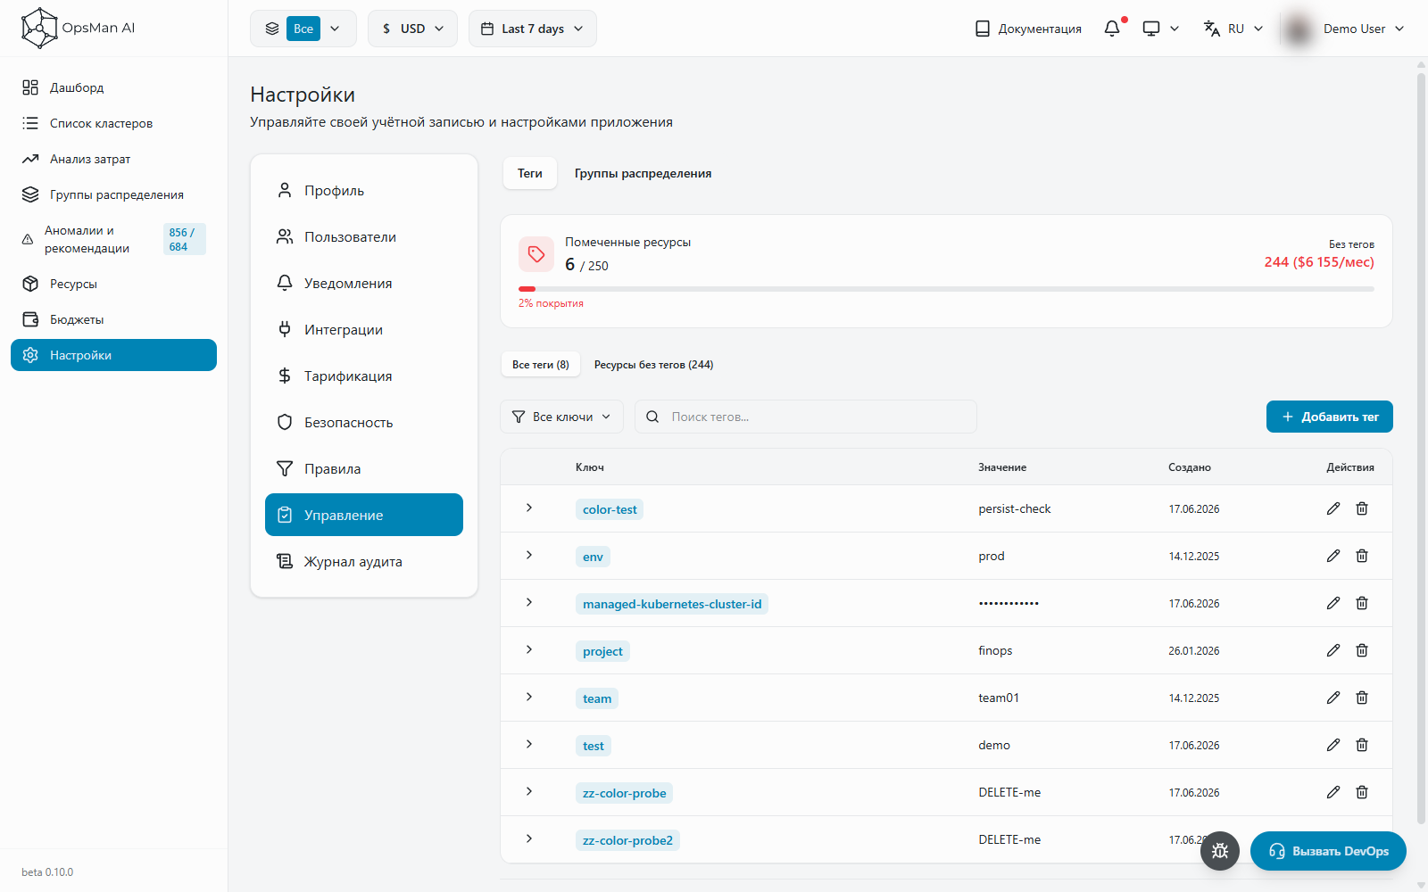Open the USD currency dropdown
Viewport: 1428px width, 892px height.
point(412,29)
